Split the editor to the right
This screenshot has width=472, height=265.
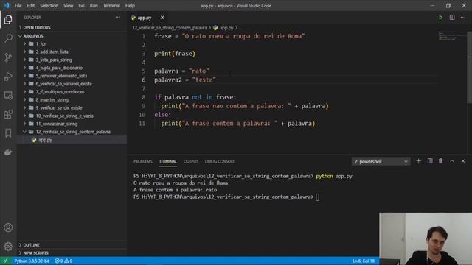click(452, 18)
